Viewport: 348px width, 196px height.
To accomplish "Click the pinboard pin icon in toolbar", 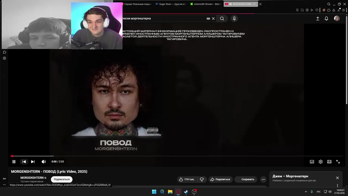I will click(297, 10).
